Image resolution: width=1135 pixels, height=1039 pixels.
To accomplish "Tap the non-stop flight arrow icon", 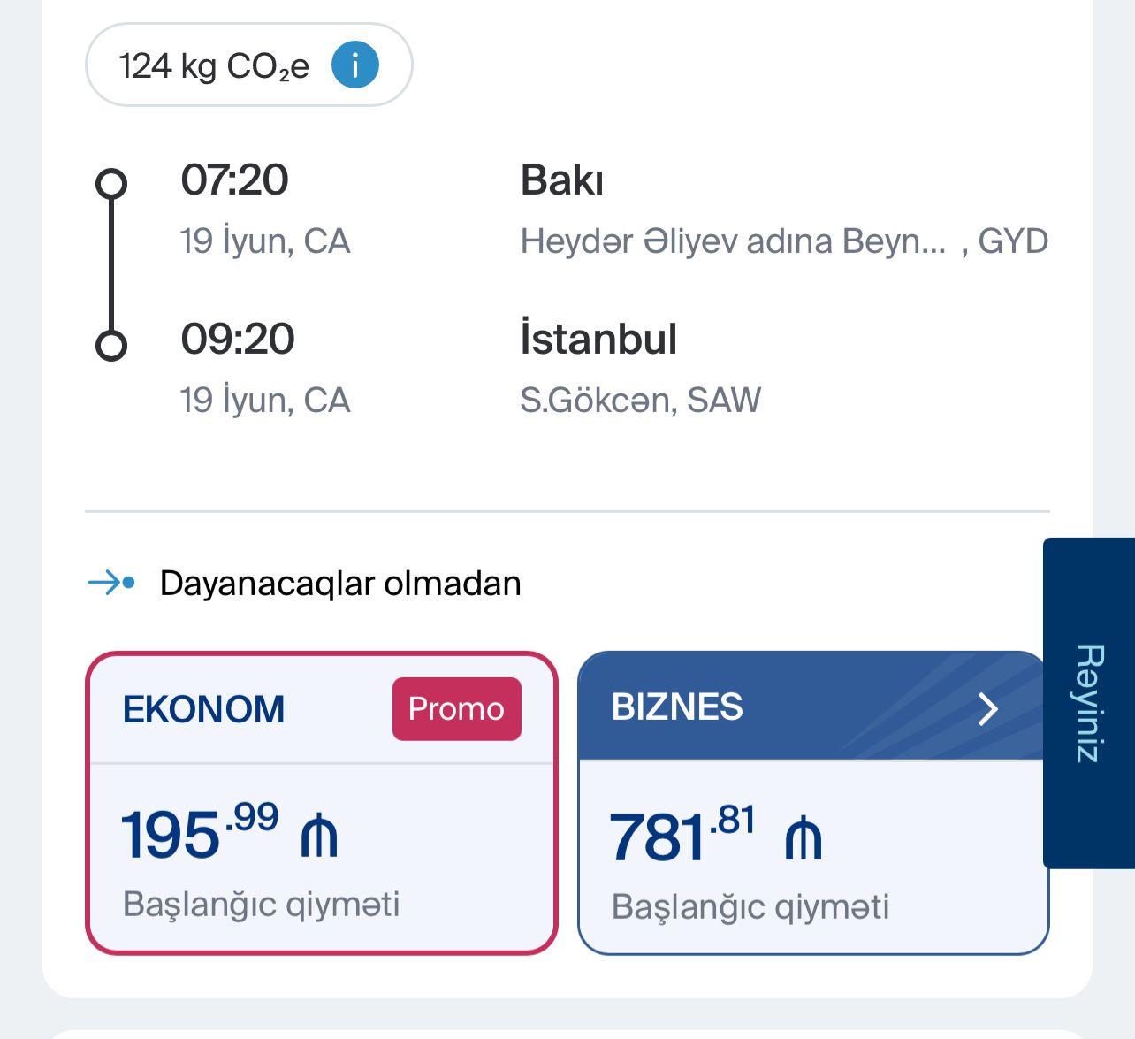I will (111, 583).
